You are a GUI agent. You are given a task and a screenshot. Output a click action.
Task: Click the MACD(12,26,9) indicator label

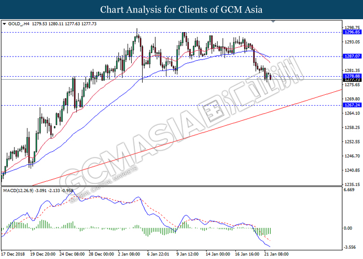[18, 191]
